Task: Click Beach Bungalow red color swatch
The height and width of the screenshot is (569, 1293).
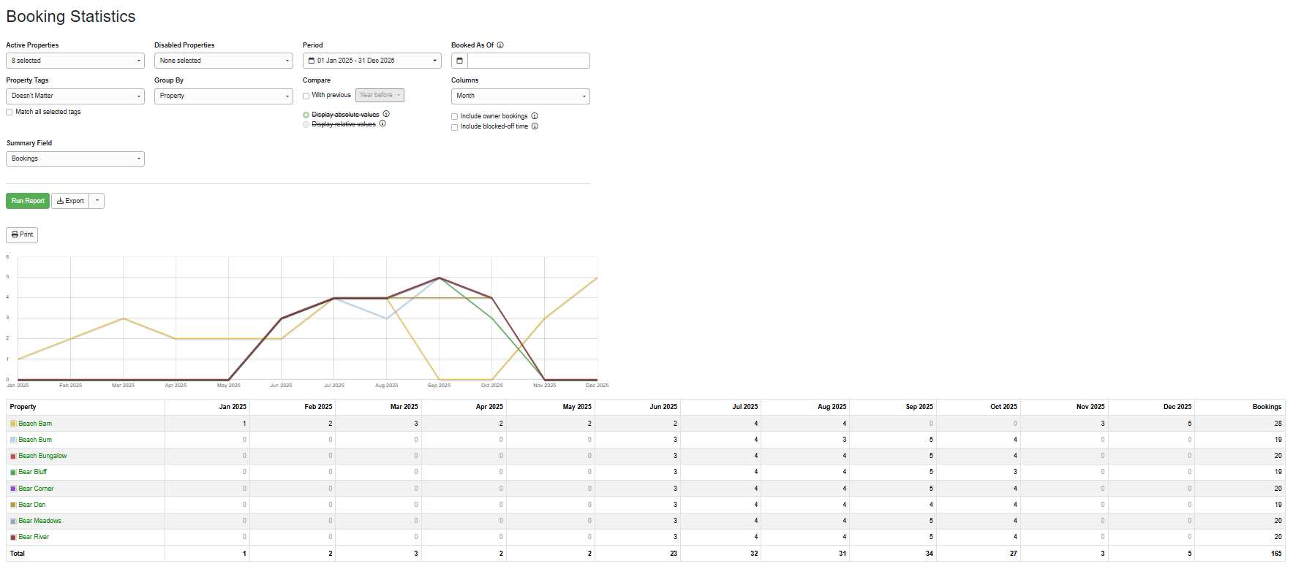Action: 13,457
